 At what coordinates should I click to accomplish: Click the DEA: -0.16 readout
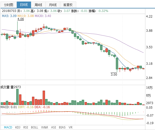[42, 107]
